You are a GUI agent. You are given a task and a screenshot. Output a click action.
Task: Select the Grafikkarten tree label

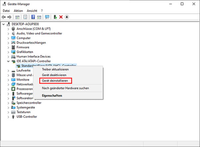click(25, 52)
